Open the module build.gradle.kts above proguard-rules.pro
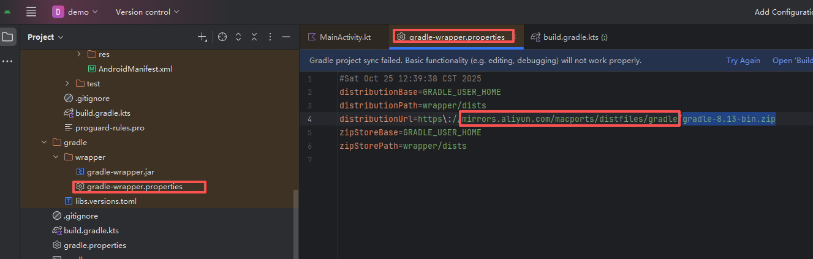 (97, 113)
